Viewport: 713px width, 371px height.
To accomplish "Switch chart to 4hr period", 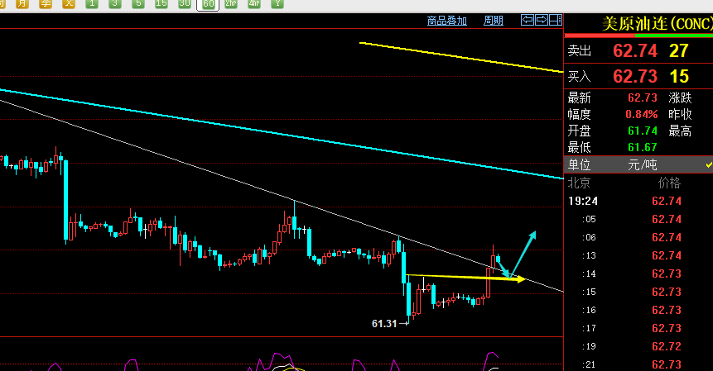I will pyautogui.click(x=254, y=3).
